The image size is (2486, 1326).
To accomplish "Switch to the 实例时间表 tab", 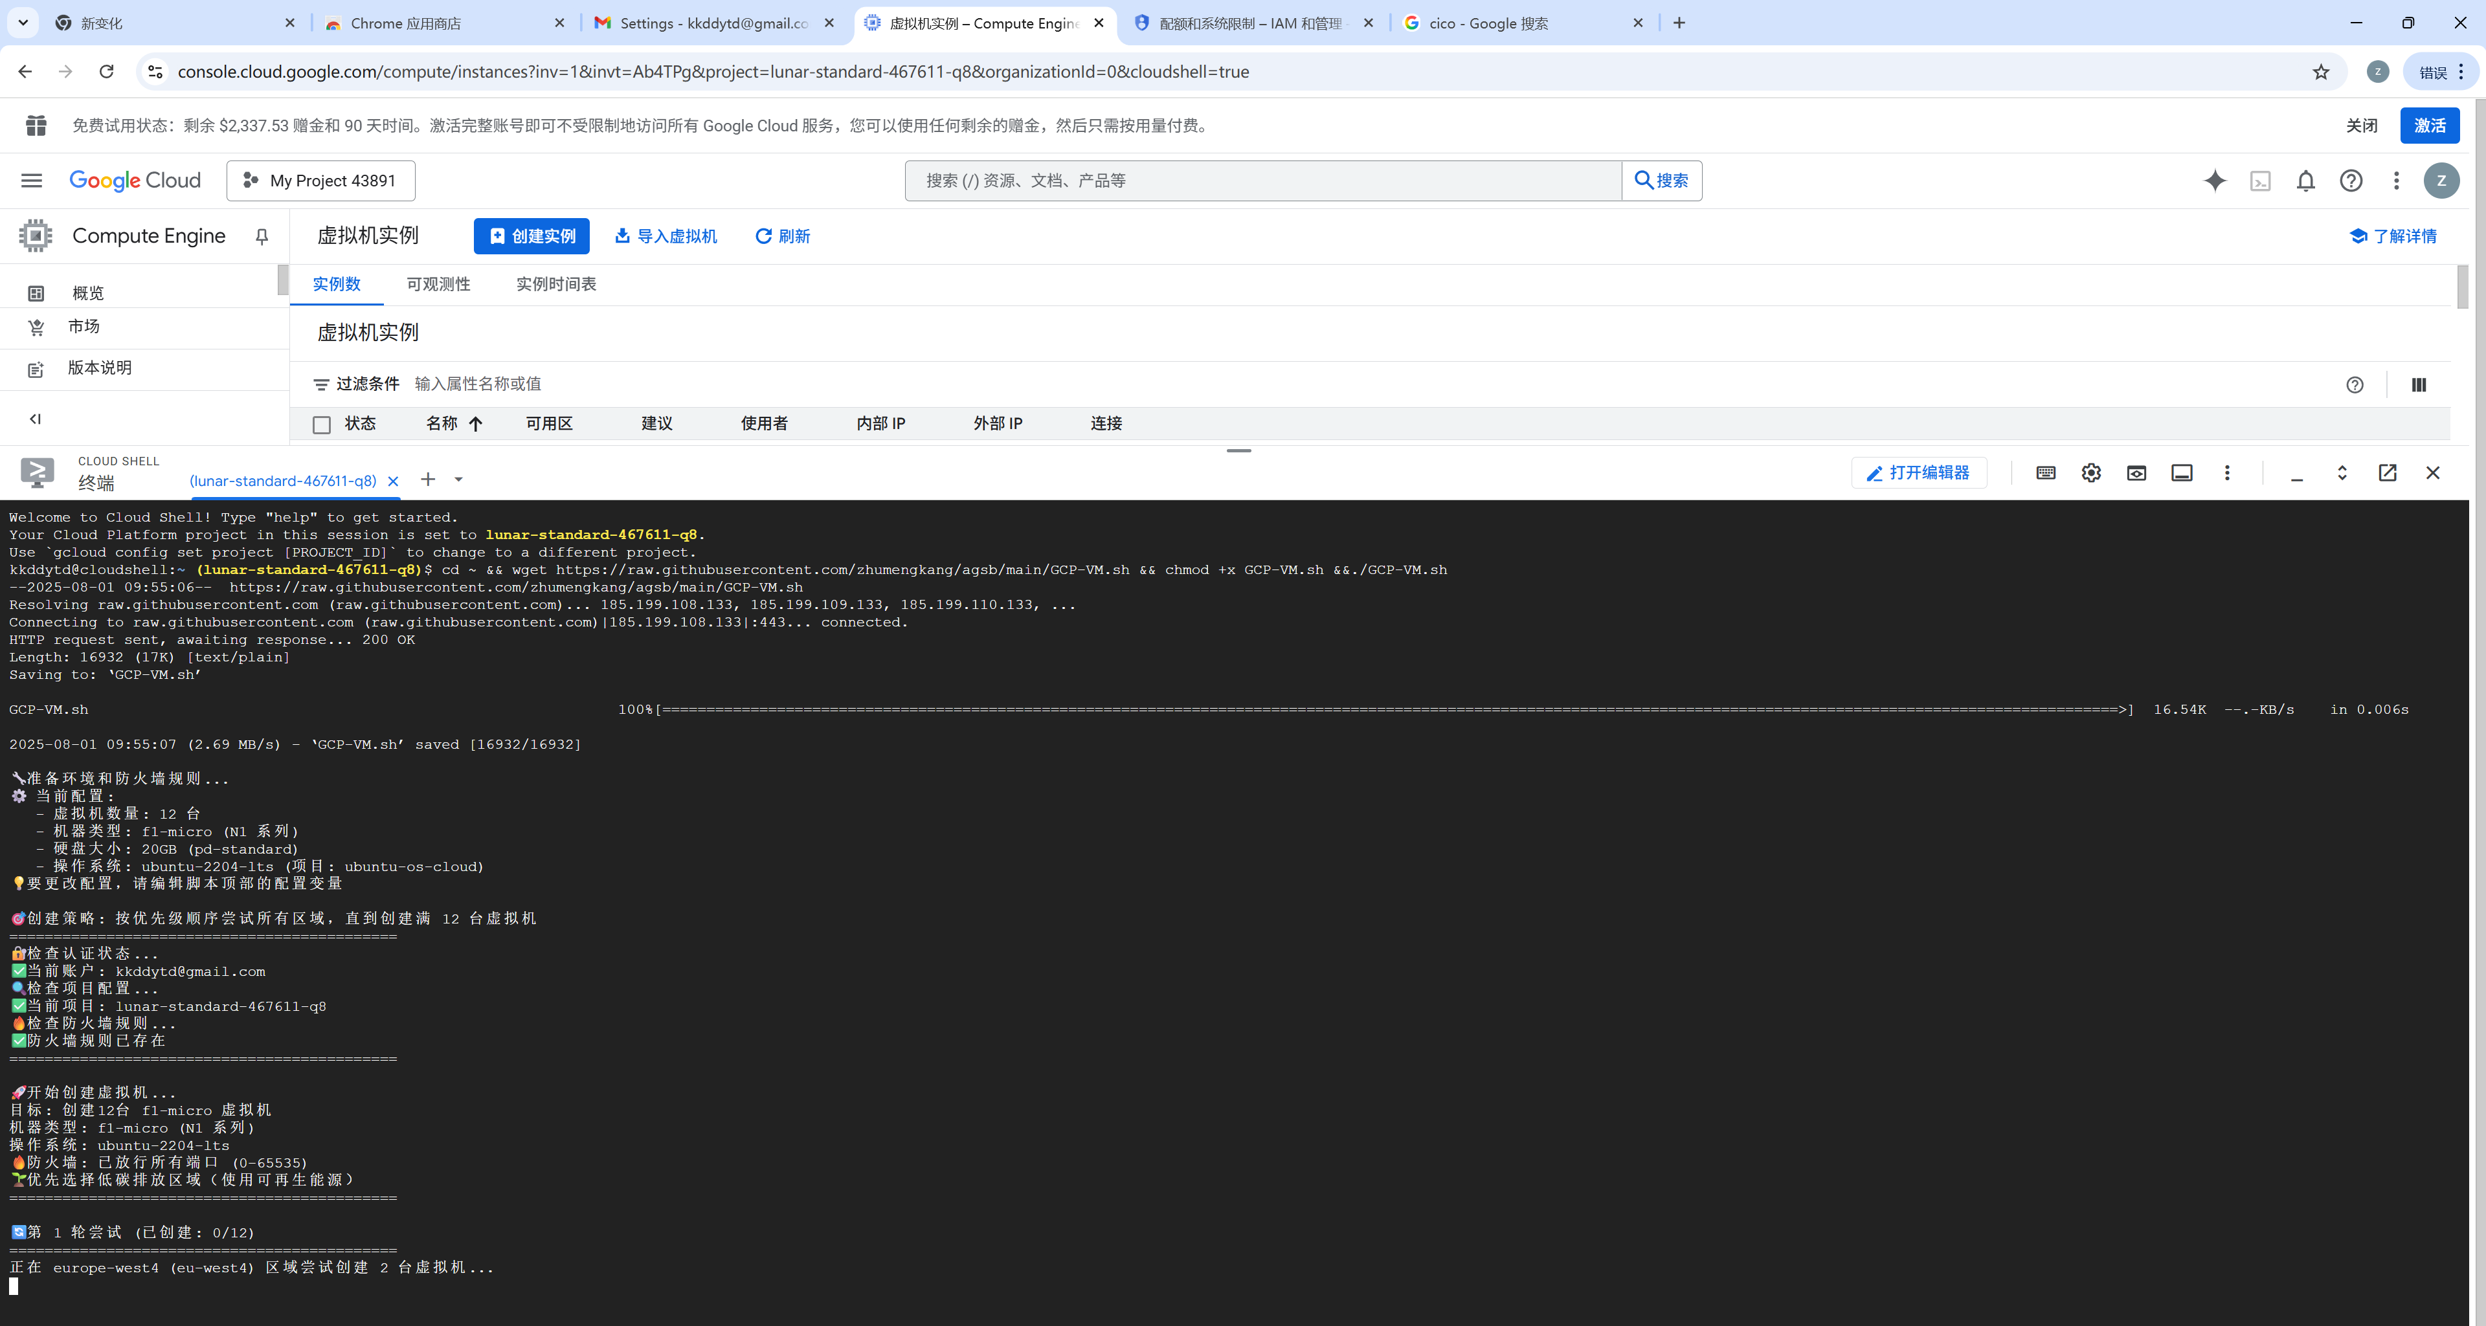I will 556,283.
